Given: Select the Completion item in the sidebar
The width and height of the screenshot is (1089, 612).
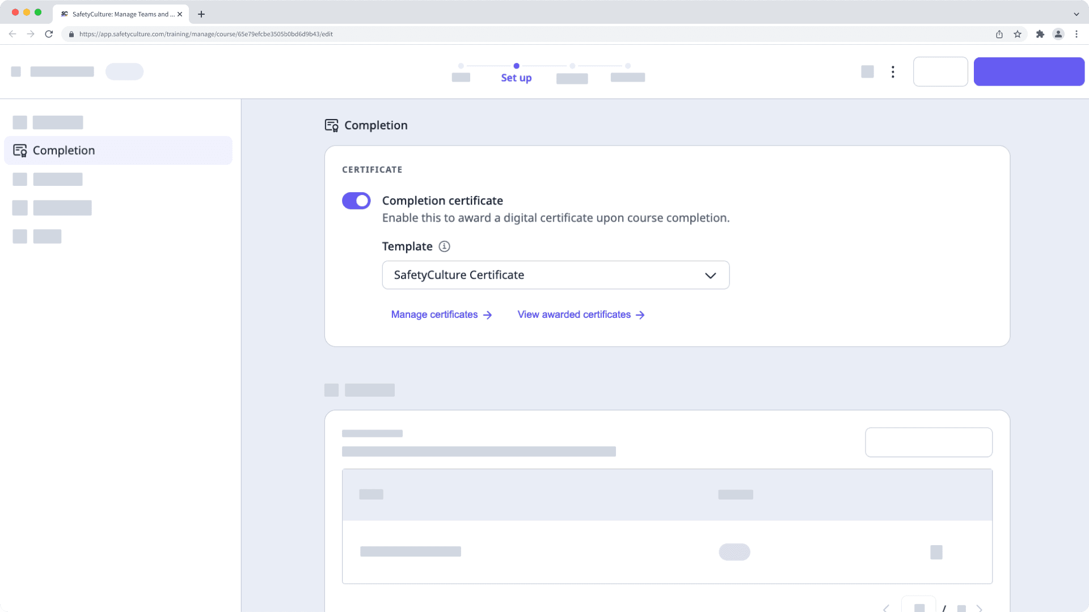Looking at the screenshot, I should (64, 150).
